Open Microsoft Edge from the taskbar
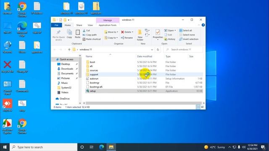This screenshot has width=269, height=151. (x=102, y=147)
